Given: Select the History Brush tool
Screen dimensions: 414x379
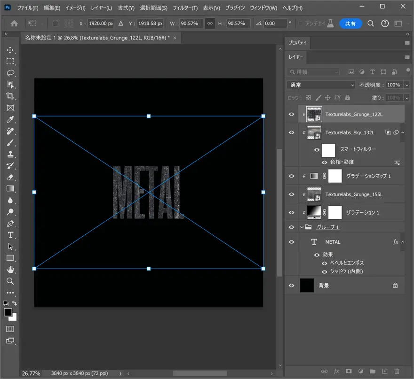Looking at the screenshot, I should [10, 166].
